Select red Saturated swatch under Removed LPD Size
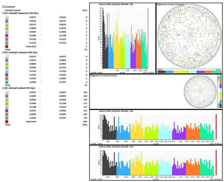Image resolution: width=224 pixels, height=182 pixels. pyautogui.click(x=6, y=46)
